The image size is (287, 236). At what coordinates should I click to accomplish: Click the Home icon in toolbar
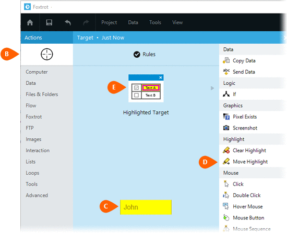tap(30, 22)
